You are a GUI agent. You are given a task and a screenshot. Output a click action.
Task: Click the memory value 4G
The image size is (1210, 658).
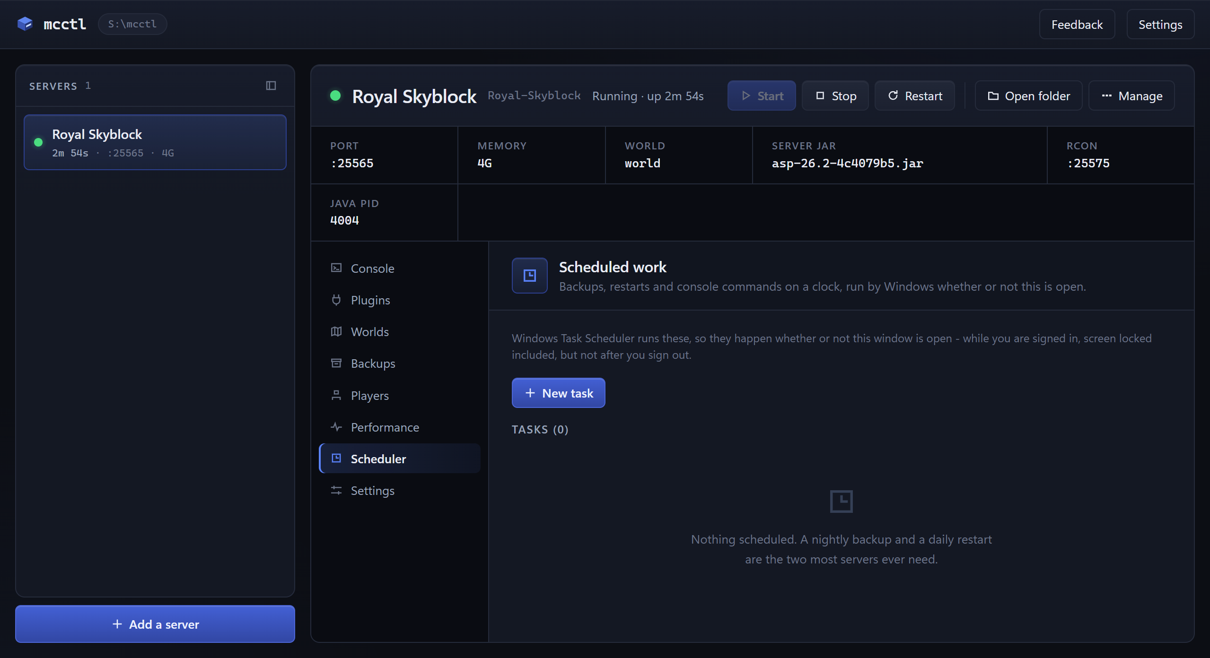tap(485, 163)
